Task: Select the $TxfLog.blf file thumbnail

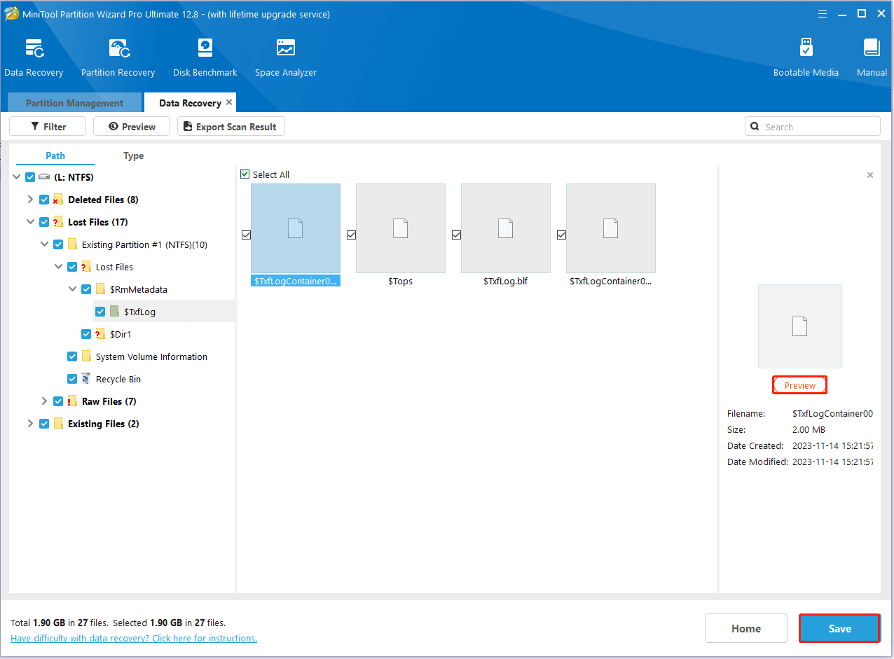Action: pyautogui.click(x=506, y=228)
